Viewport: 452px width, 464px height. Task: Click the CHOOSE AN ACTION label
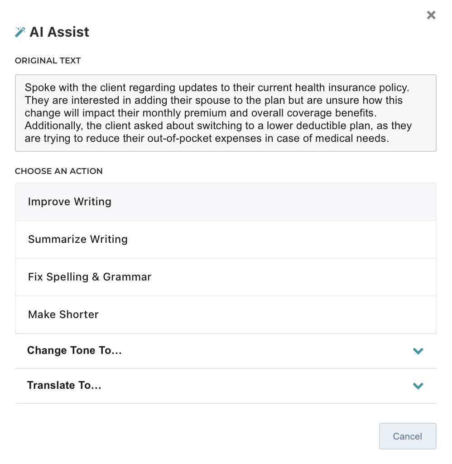coord(59,171)
